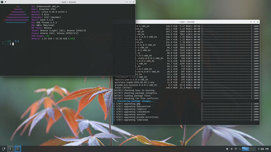Activate the highlighted second Konsole taskbar entry
271x152 pixels.
coord(18,149)
